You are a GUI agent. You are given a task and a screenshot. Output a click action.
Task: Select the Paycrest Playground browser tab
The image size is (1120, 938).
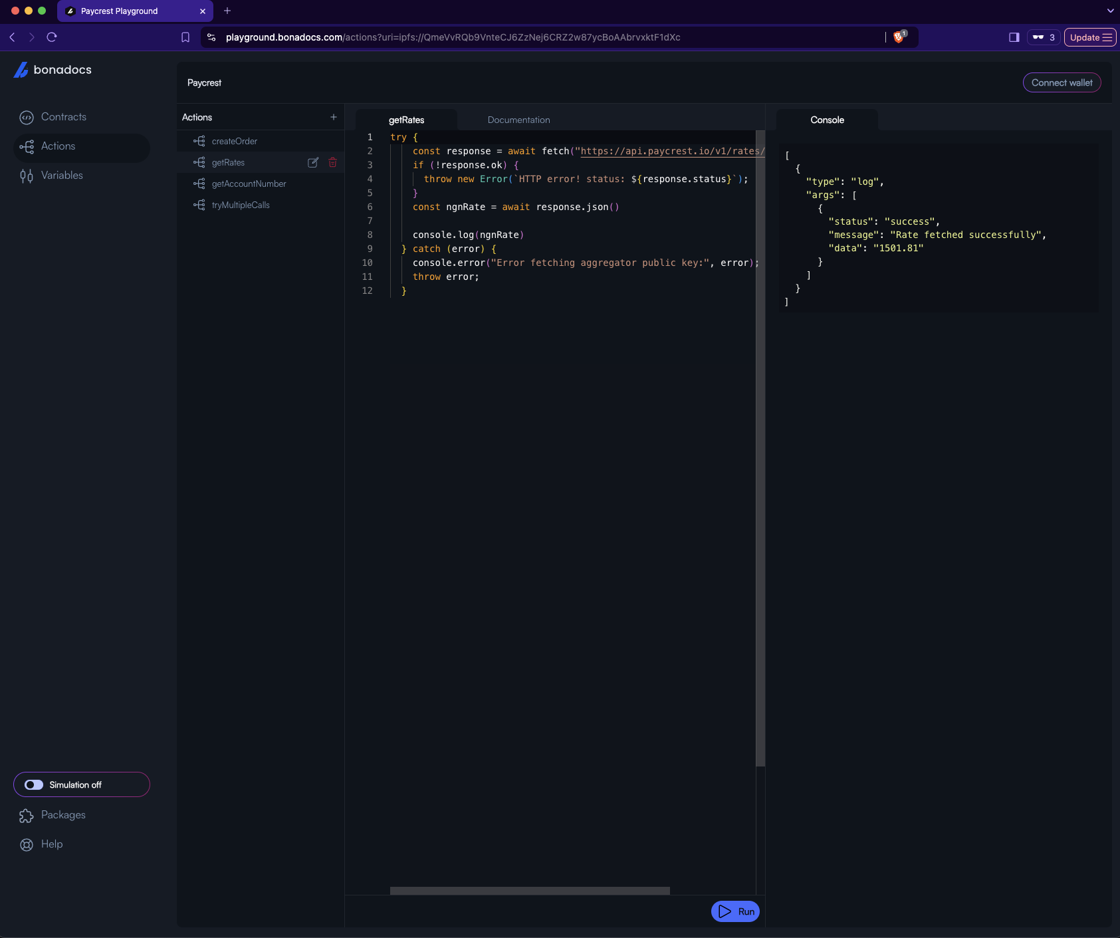point(136,11)
